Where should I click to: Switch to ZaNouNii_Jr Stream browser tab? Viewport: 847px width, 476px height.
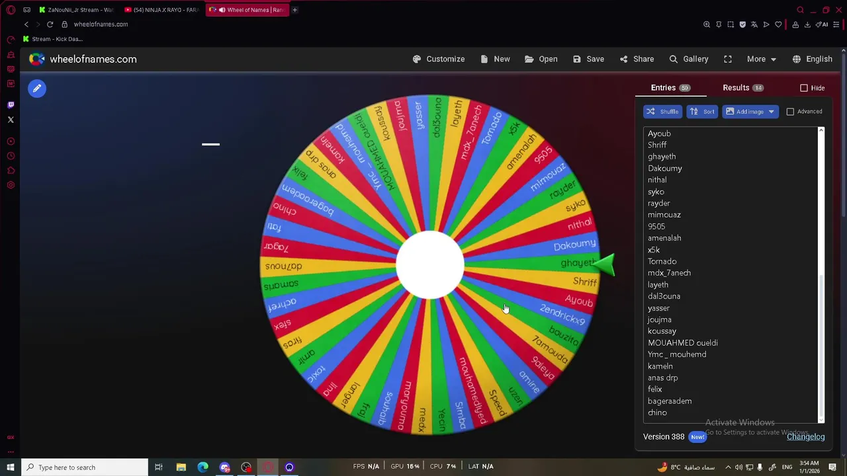pyautogui.click(x=76, y=10)
